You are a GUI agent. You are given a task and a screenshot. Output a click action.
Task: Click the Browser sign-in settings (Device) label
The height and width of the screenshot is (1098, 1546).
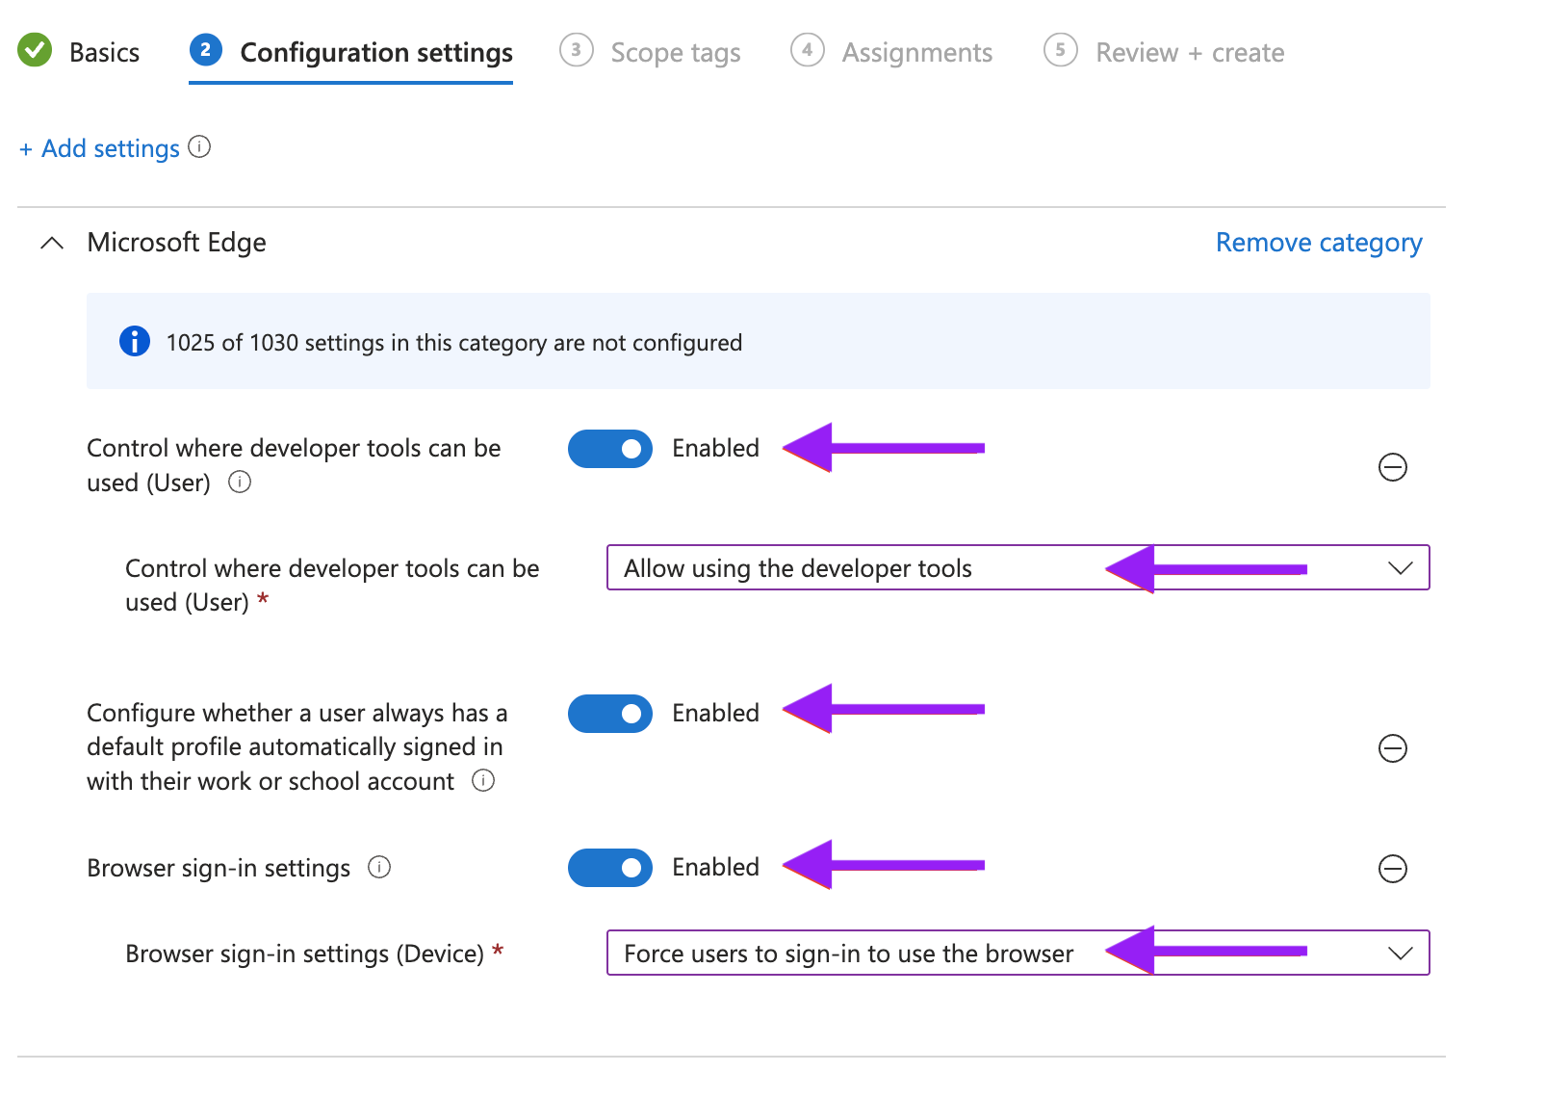click(305, 954)
